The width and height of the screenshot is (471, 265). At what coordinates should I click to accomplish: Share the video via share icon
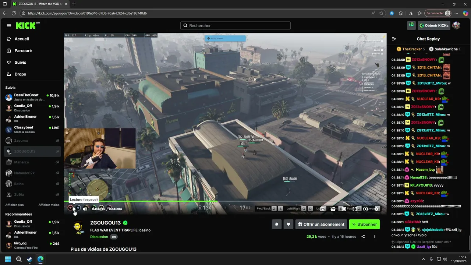coord(363,237)
